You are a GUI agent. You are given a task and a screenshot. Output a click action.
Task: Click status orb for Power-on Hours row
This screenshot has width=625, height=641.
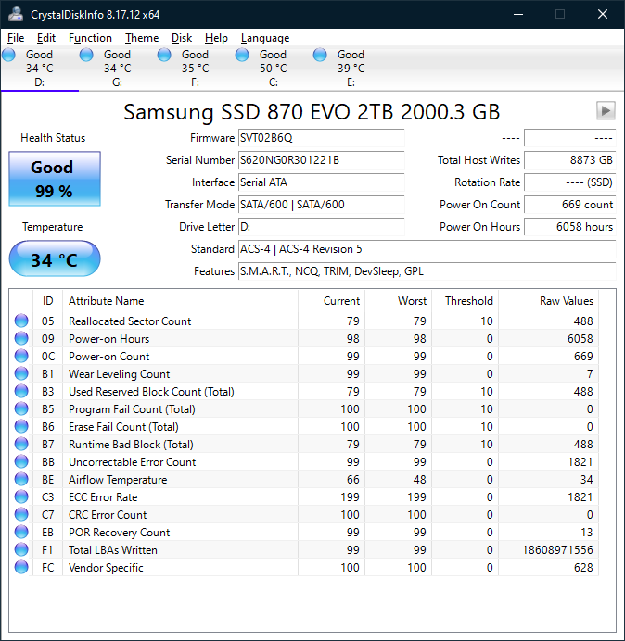(x=21, y=338)
